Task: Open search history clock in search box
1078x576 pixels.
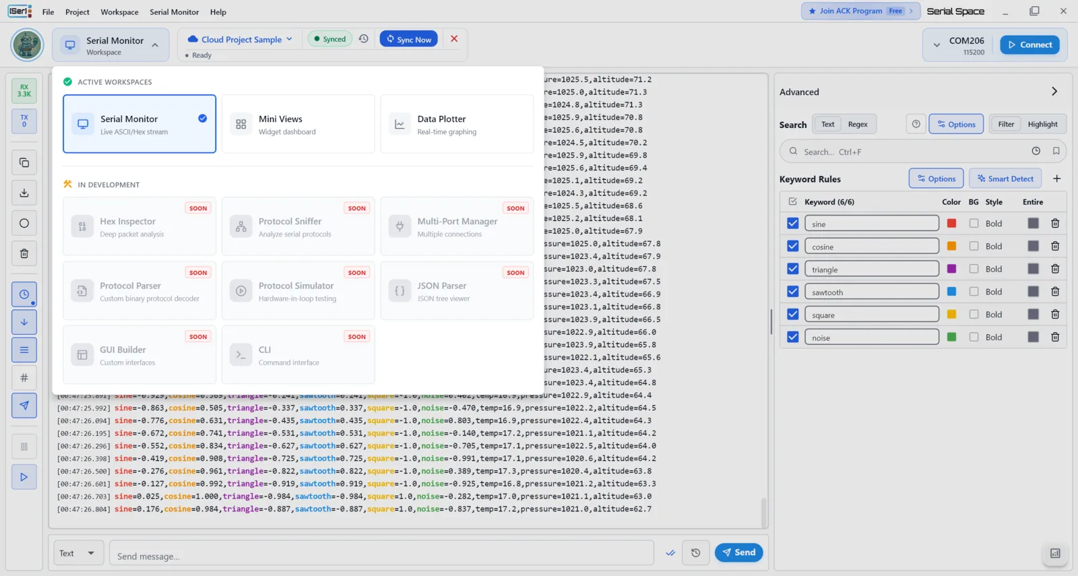Action: (1036, 152)
